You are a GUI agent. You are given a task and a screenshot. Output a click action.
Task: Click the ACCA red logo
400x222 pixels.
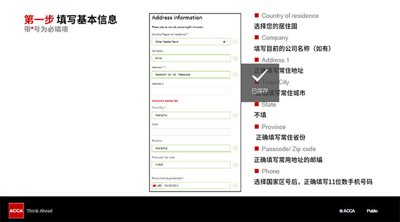click(x=16, y=210)
